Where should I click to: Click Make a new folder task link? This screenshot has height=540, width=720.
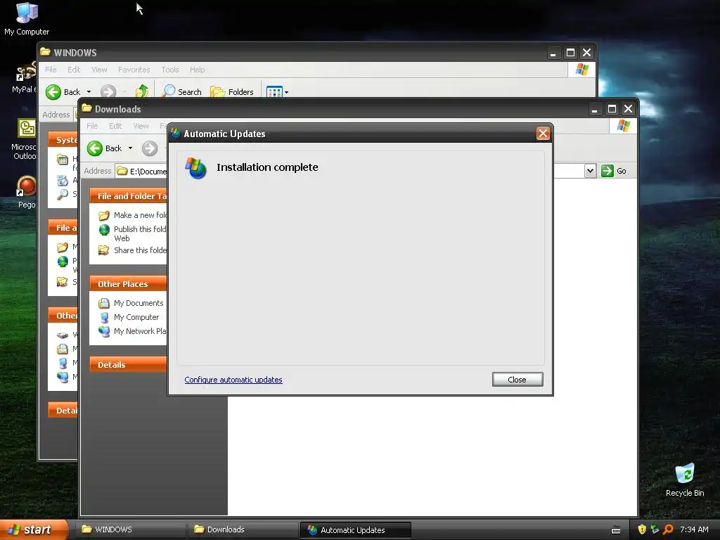[x=141, y=215]
